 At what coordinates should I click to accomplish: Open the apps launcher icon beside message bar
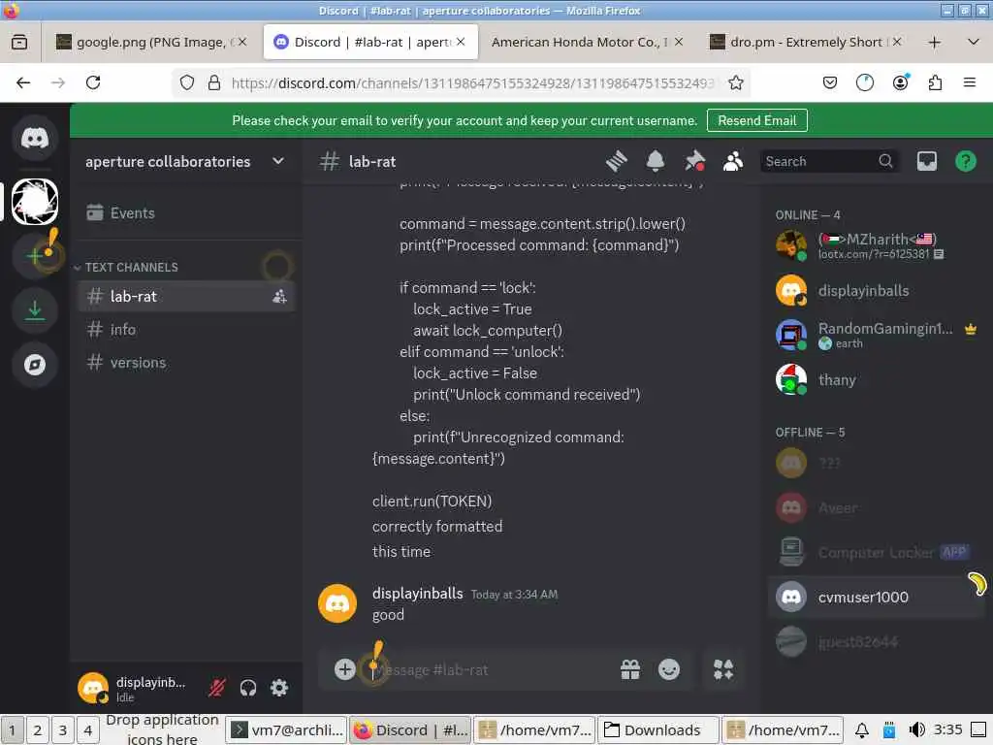(723, 669)
